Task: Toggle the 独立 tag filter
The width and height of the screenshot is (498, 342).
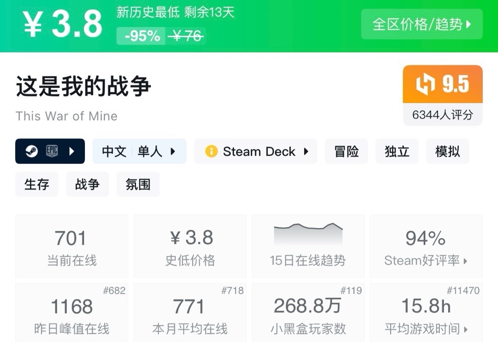Action: pyautogui.click(x=397, y=151)
